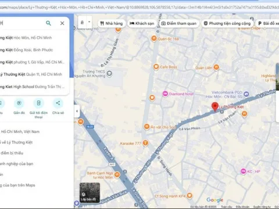Click Trường THCS Nguyễn An Khương marker
The width and height of the screenshot is (279, 209).
[x=109, y=73]
